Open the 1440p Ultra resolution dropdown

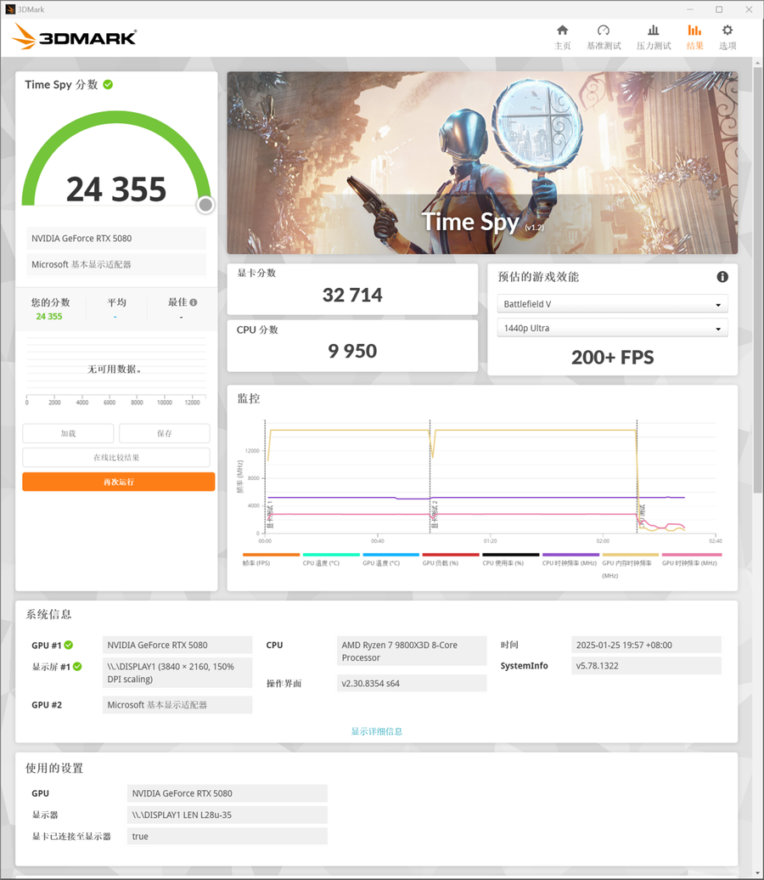pyautogui.click(x=612, y=329)
